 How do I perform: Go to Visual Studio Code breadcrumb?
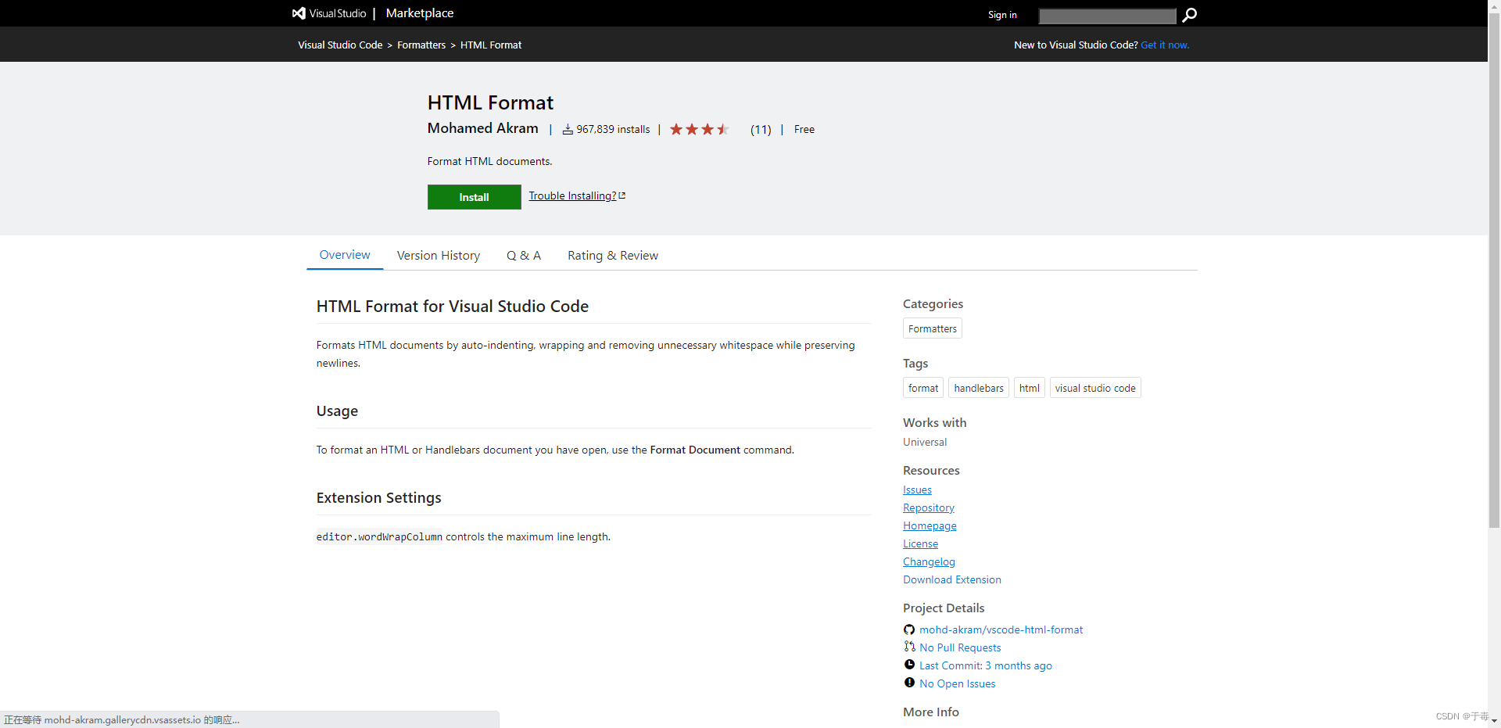pyautogui.click(x=340, y=45)
